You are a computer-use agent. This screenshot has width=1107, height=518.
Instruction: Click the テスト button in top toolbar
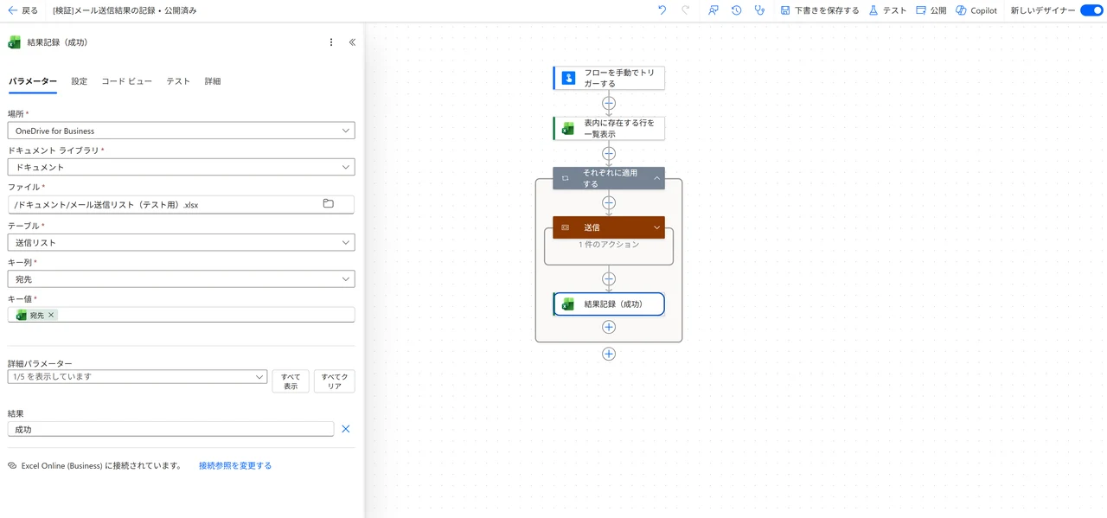click(x=887, y=10)
